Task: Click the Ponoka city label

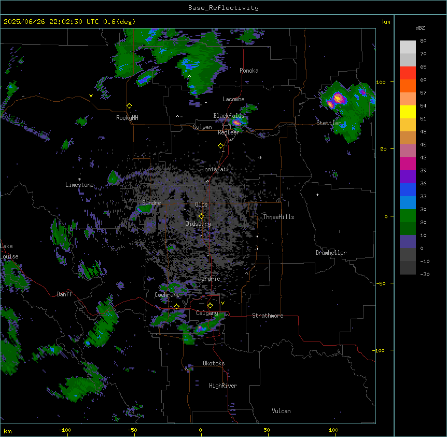Action: [x=249, y=71]
